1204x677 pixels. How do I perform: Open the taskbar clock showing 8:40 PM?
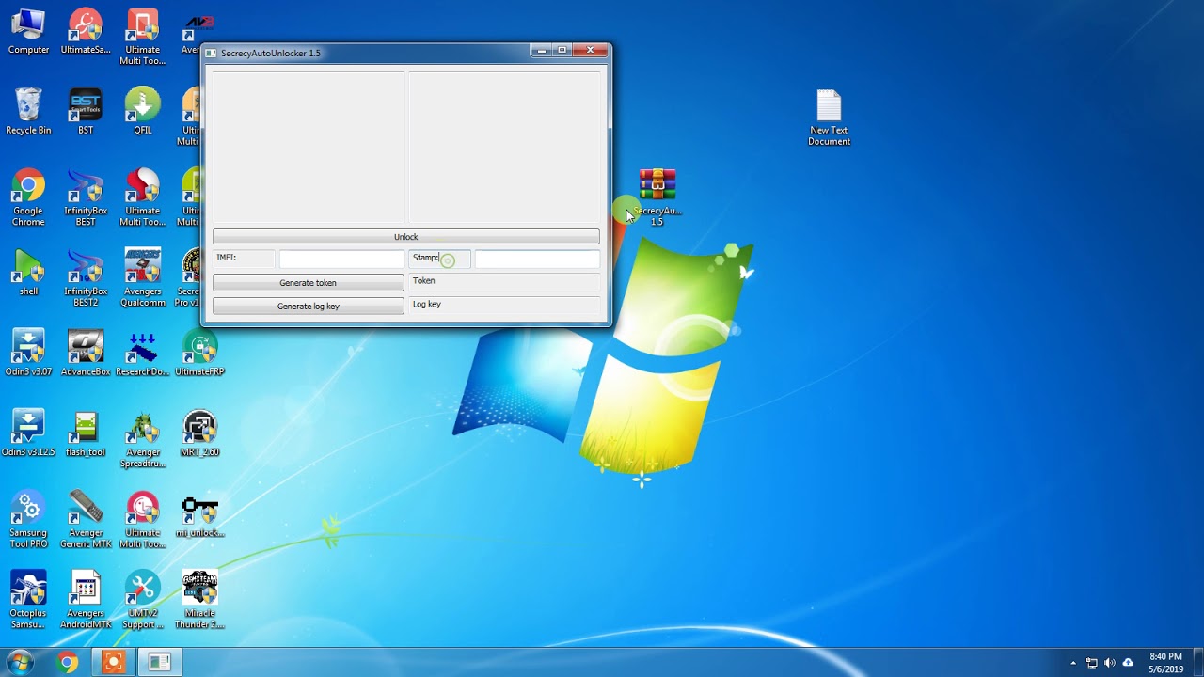tap(1165, 663)
